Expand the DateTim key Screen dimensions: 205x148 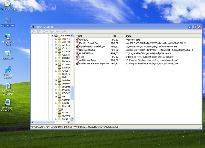[56, 58]
